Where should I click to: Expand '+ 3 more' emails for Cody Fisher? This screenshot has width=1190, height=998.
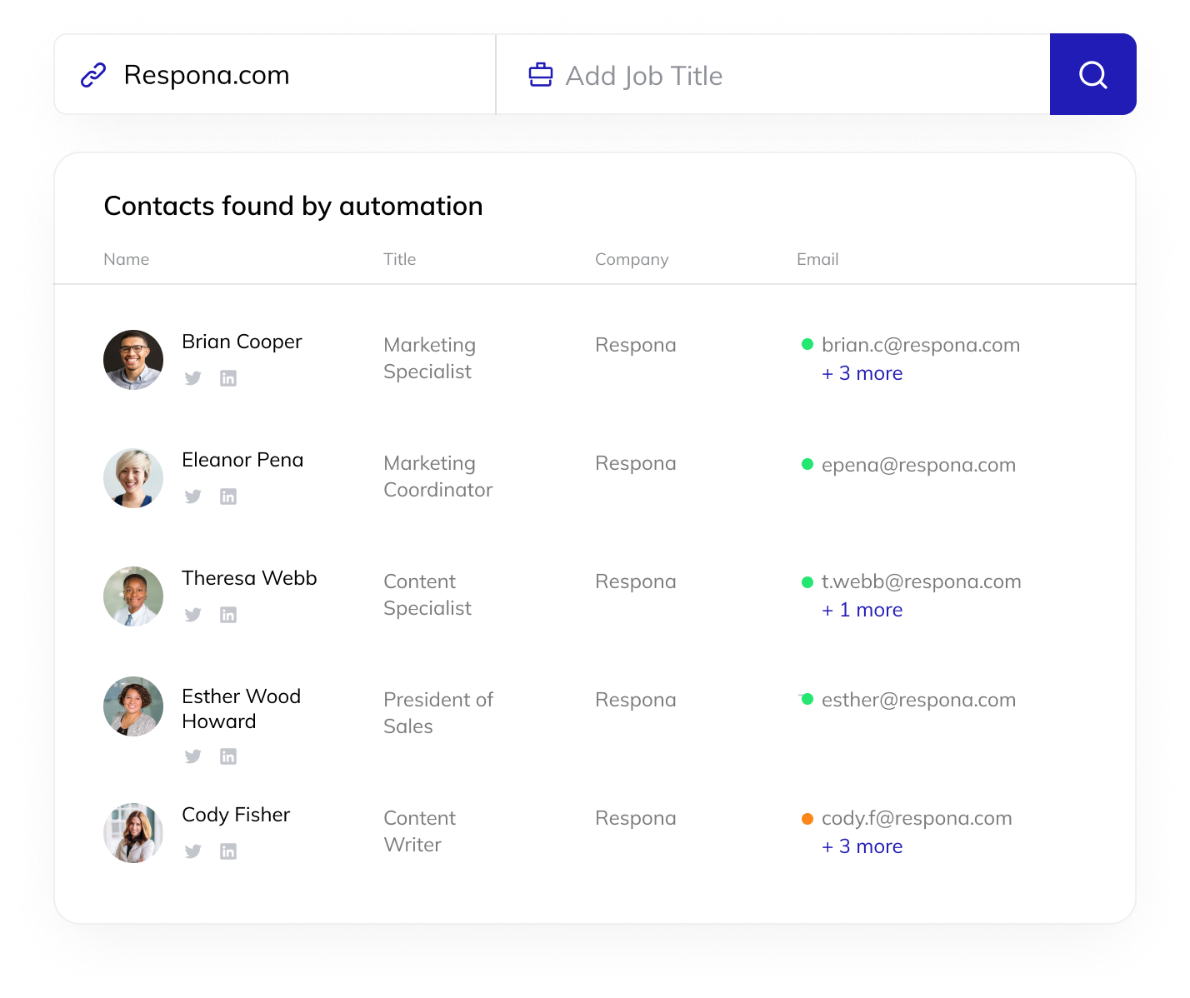pos(862,846)
